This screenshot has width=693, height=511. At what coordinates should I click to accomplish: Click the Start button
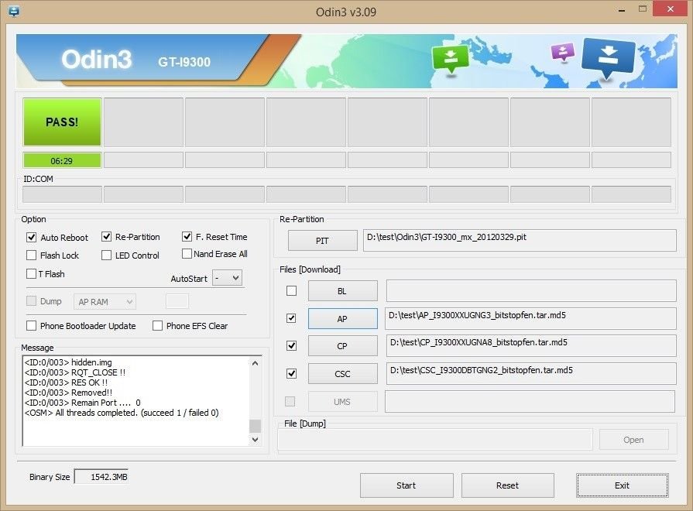click(407, 485)
